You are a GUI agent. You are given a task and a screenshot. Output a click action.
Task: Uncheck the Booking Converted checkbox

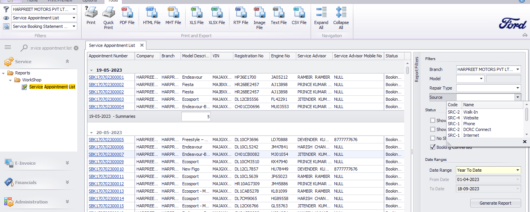pyautogui.click(x=433, y=147)
